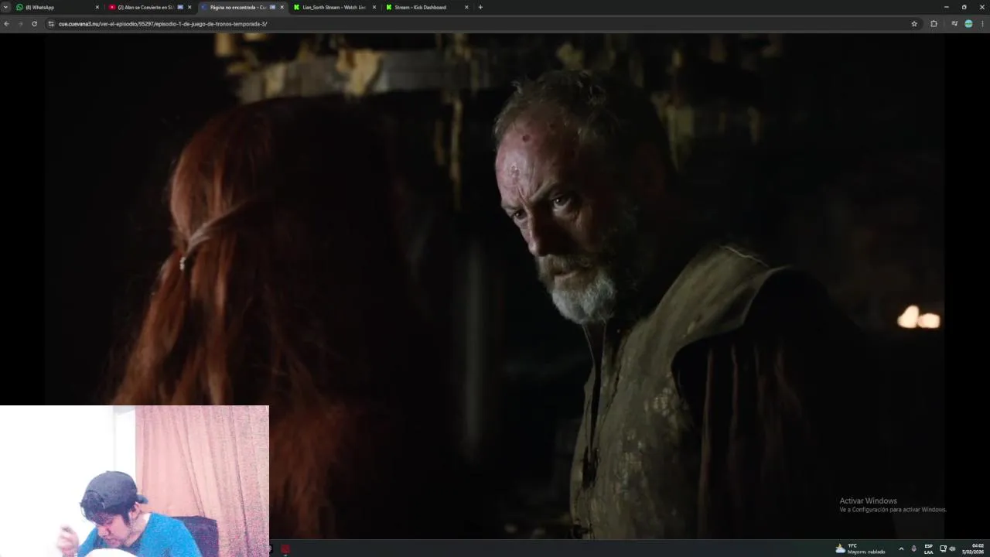Open the 'Alan se Convierte en' YouTube tab

click(x=150, y=7)
